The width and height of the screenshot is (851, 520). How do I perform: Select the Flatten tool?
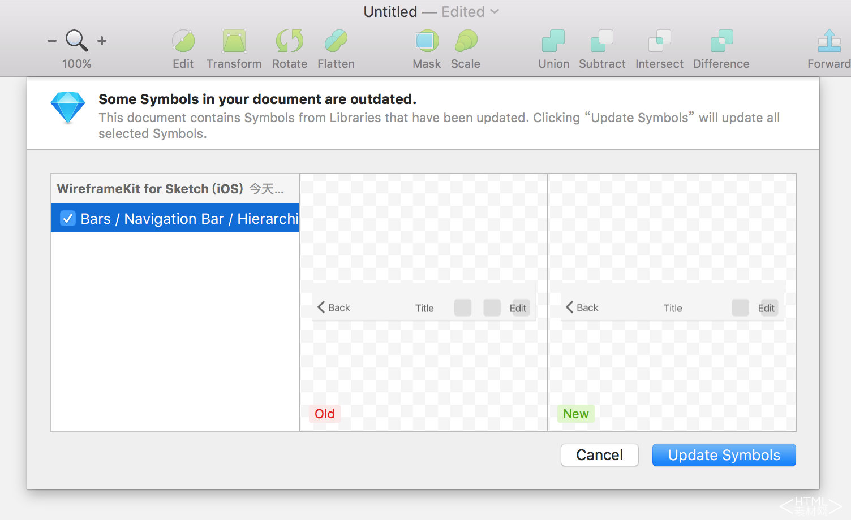coord(336,41)
